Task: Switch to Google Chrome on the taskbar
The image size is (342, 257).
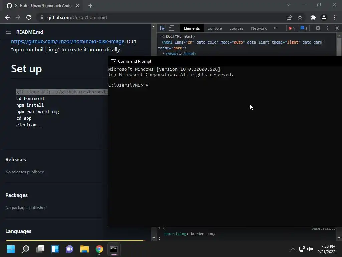Action: coord(99,249)
